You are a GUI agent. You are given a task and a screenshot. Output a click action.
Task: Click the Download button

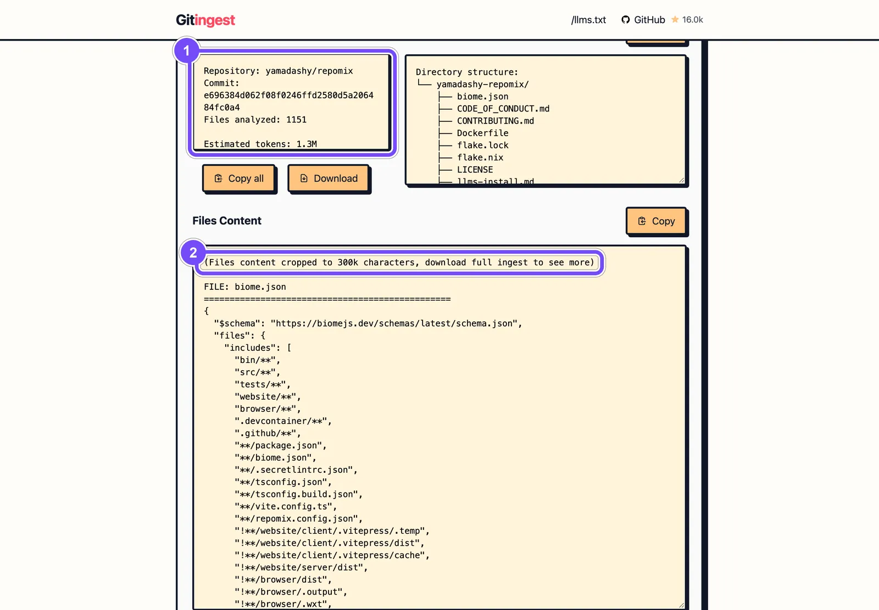coord(329,178)
